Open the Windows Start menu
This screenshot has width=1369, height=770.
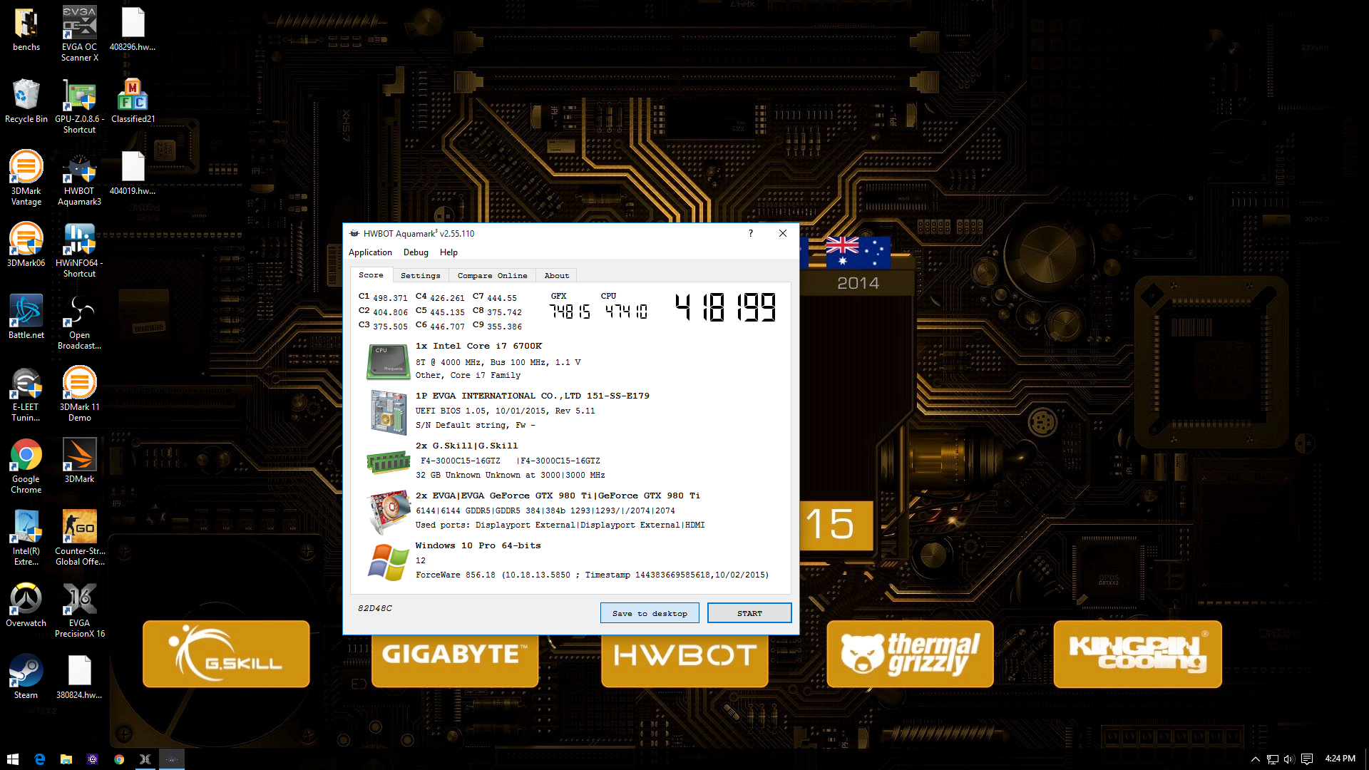click(12, 759)
